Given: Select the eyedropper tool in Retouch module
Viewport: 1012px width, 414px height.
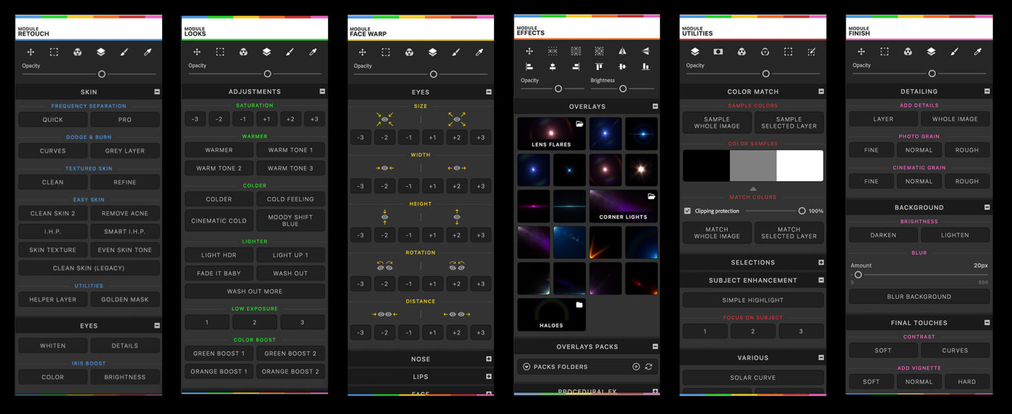Looking at the screenshot, I should tap(148, 52).
